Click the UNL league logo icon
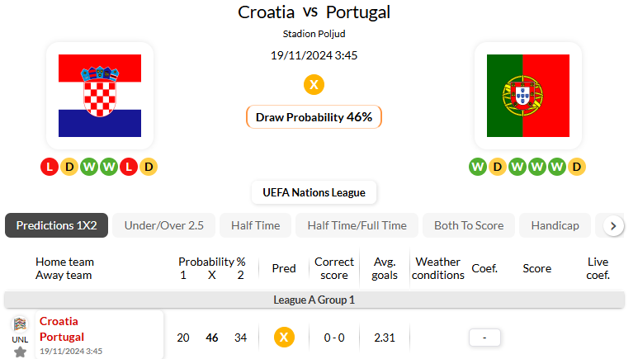The image size is (638, 359). [x=20, y=324]
